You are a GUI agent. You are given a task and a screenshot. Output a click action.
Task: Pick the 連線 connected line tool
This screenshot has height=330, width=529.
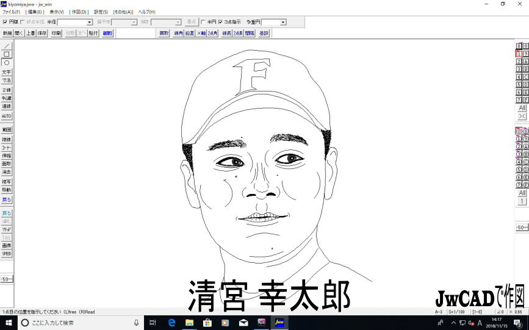click(7, 106)
